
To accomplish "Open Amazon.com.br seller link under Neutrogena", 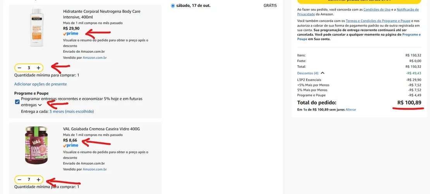I will (x=95, y=58).
